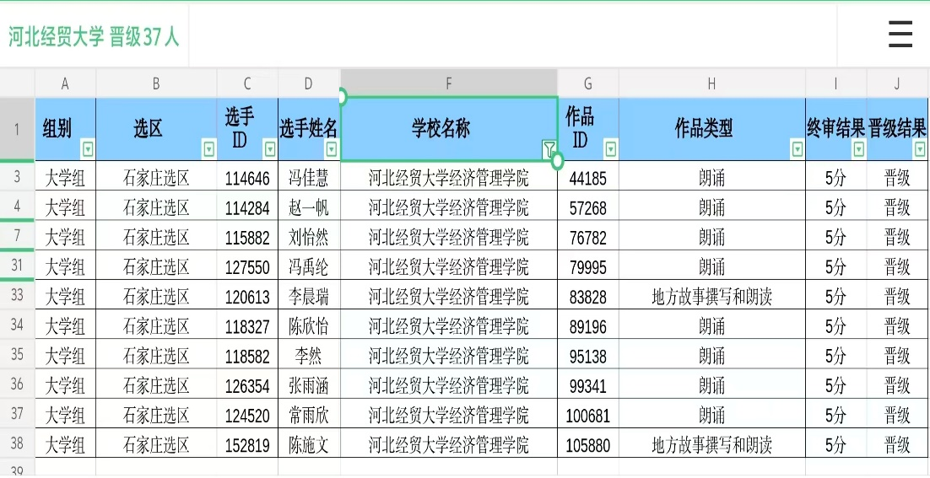Click 5分 cell in 赵一帆 row

click(835, 207)
